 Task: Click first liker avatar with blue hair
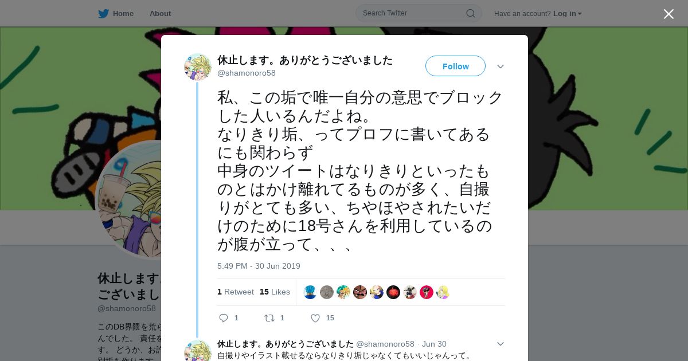310,292
